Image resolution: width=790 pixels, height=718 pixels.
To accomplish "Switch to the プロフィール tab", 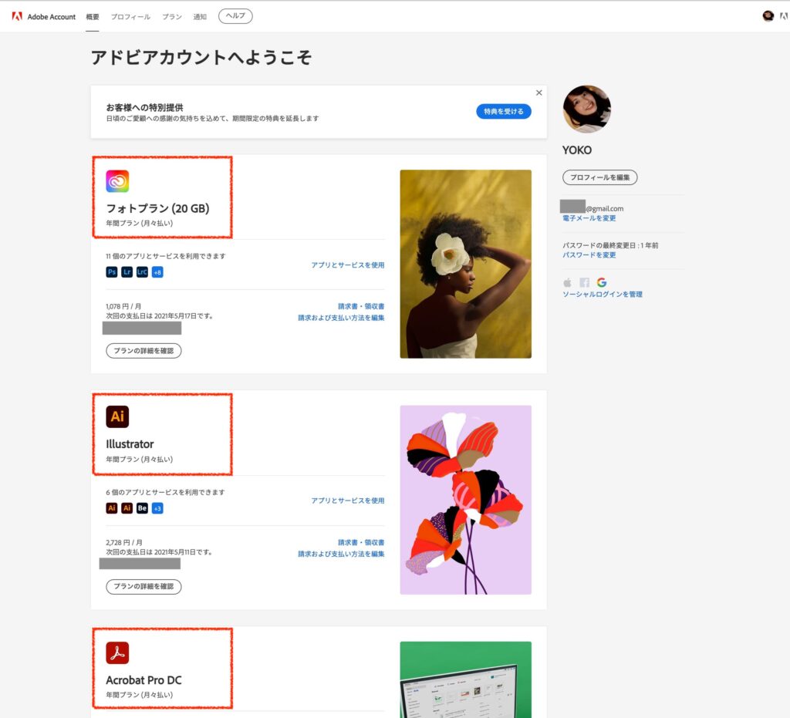I will tap(130, 17).
